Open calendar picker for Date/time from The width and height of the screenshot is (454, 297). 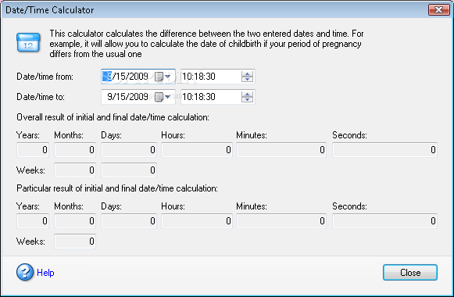[x=163, y=77]
